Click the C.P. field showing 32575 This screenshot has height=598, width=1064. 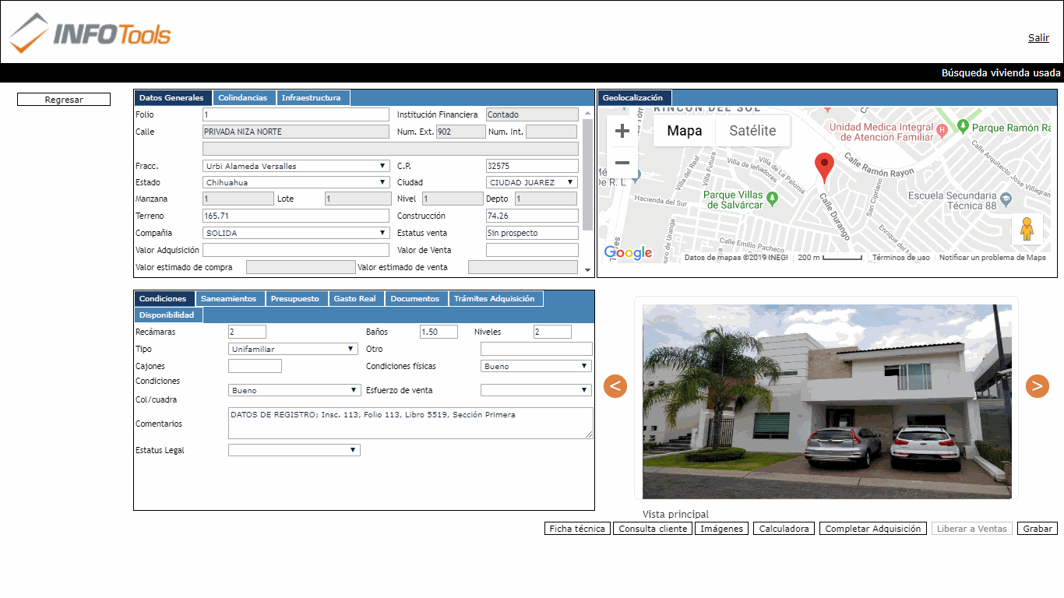pos(532,166)
